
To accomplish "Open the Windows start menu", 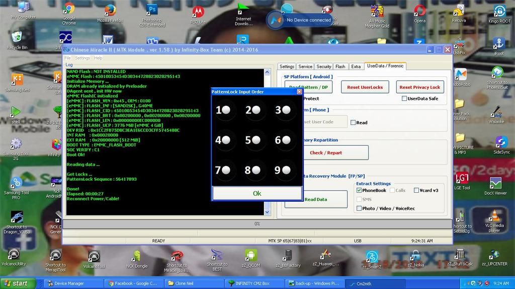I will click(x=18, y=283).
